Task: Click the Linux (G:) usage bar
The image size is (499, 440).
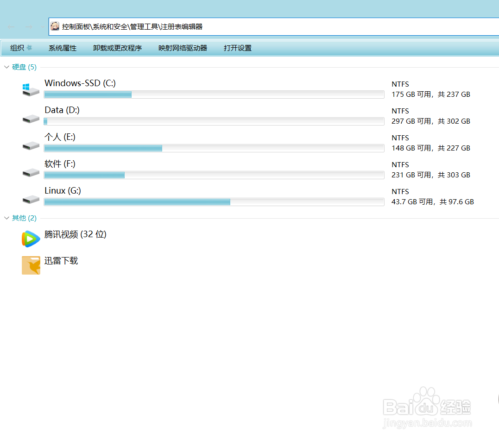Action: [x=214, y=202]
